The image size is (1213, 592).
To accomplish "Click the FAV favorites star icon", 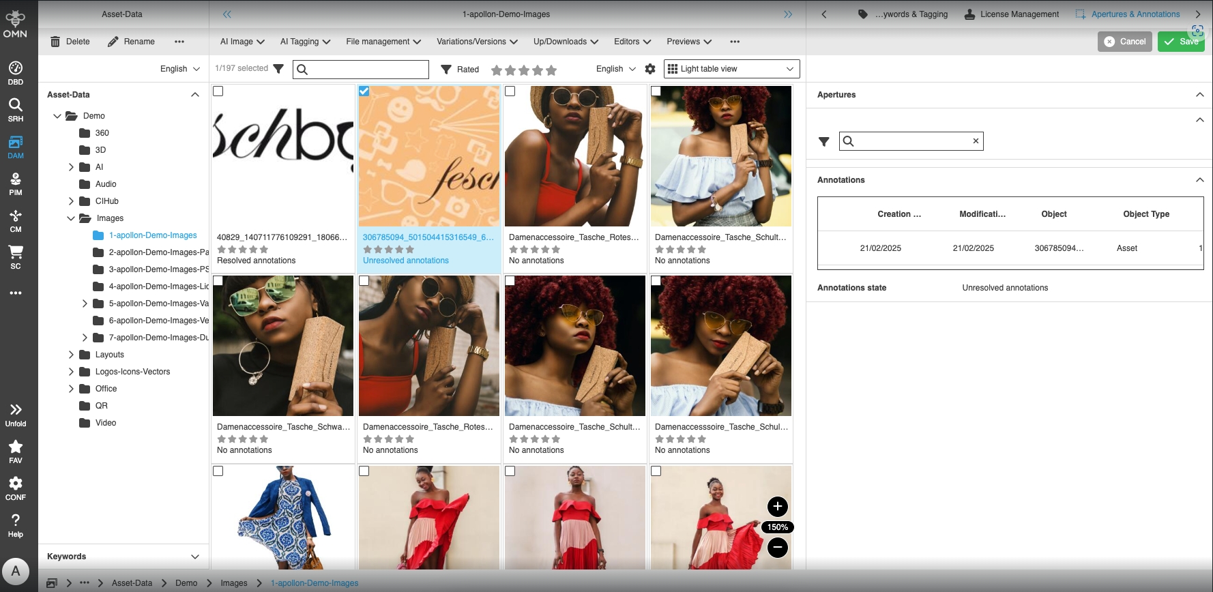I will pyautogui.click(x=15, y=451).
